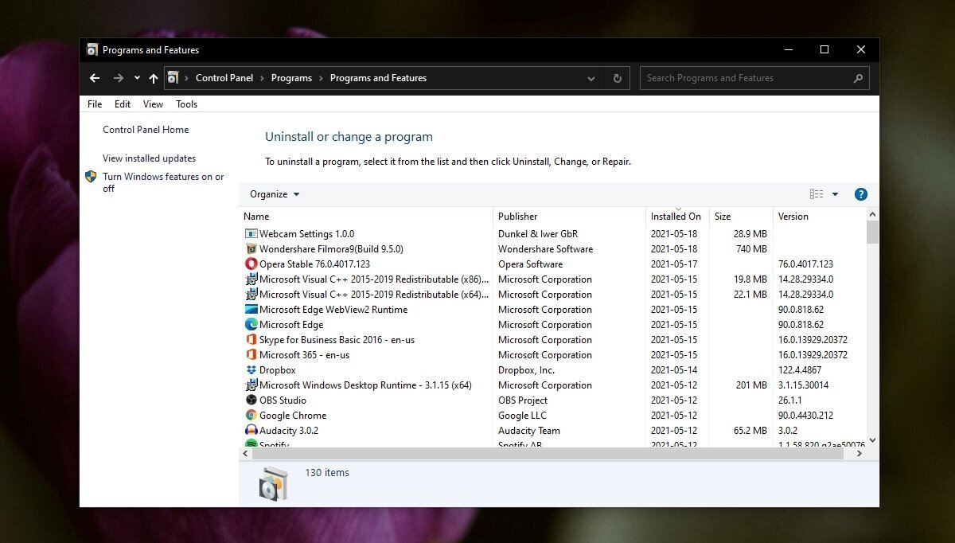
Task: Open the address bar history dropdown
Action: 591,77
